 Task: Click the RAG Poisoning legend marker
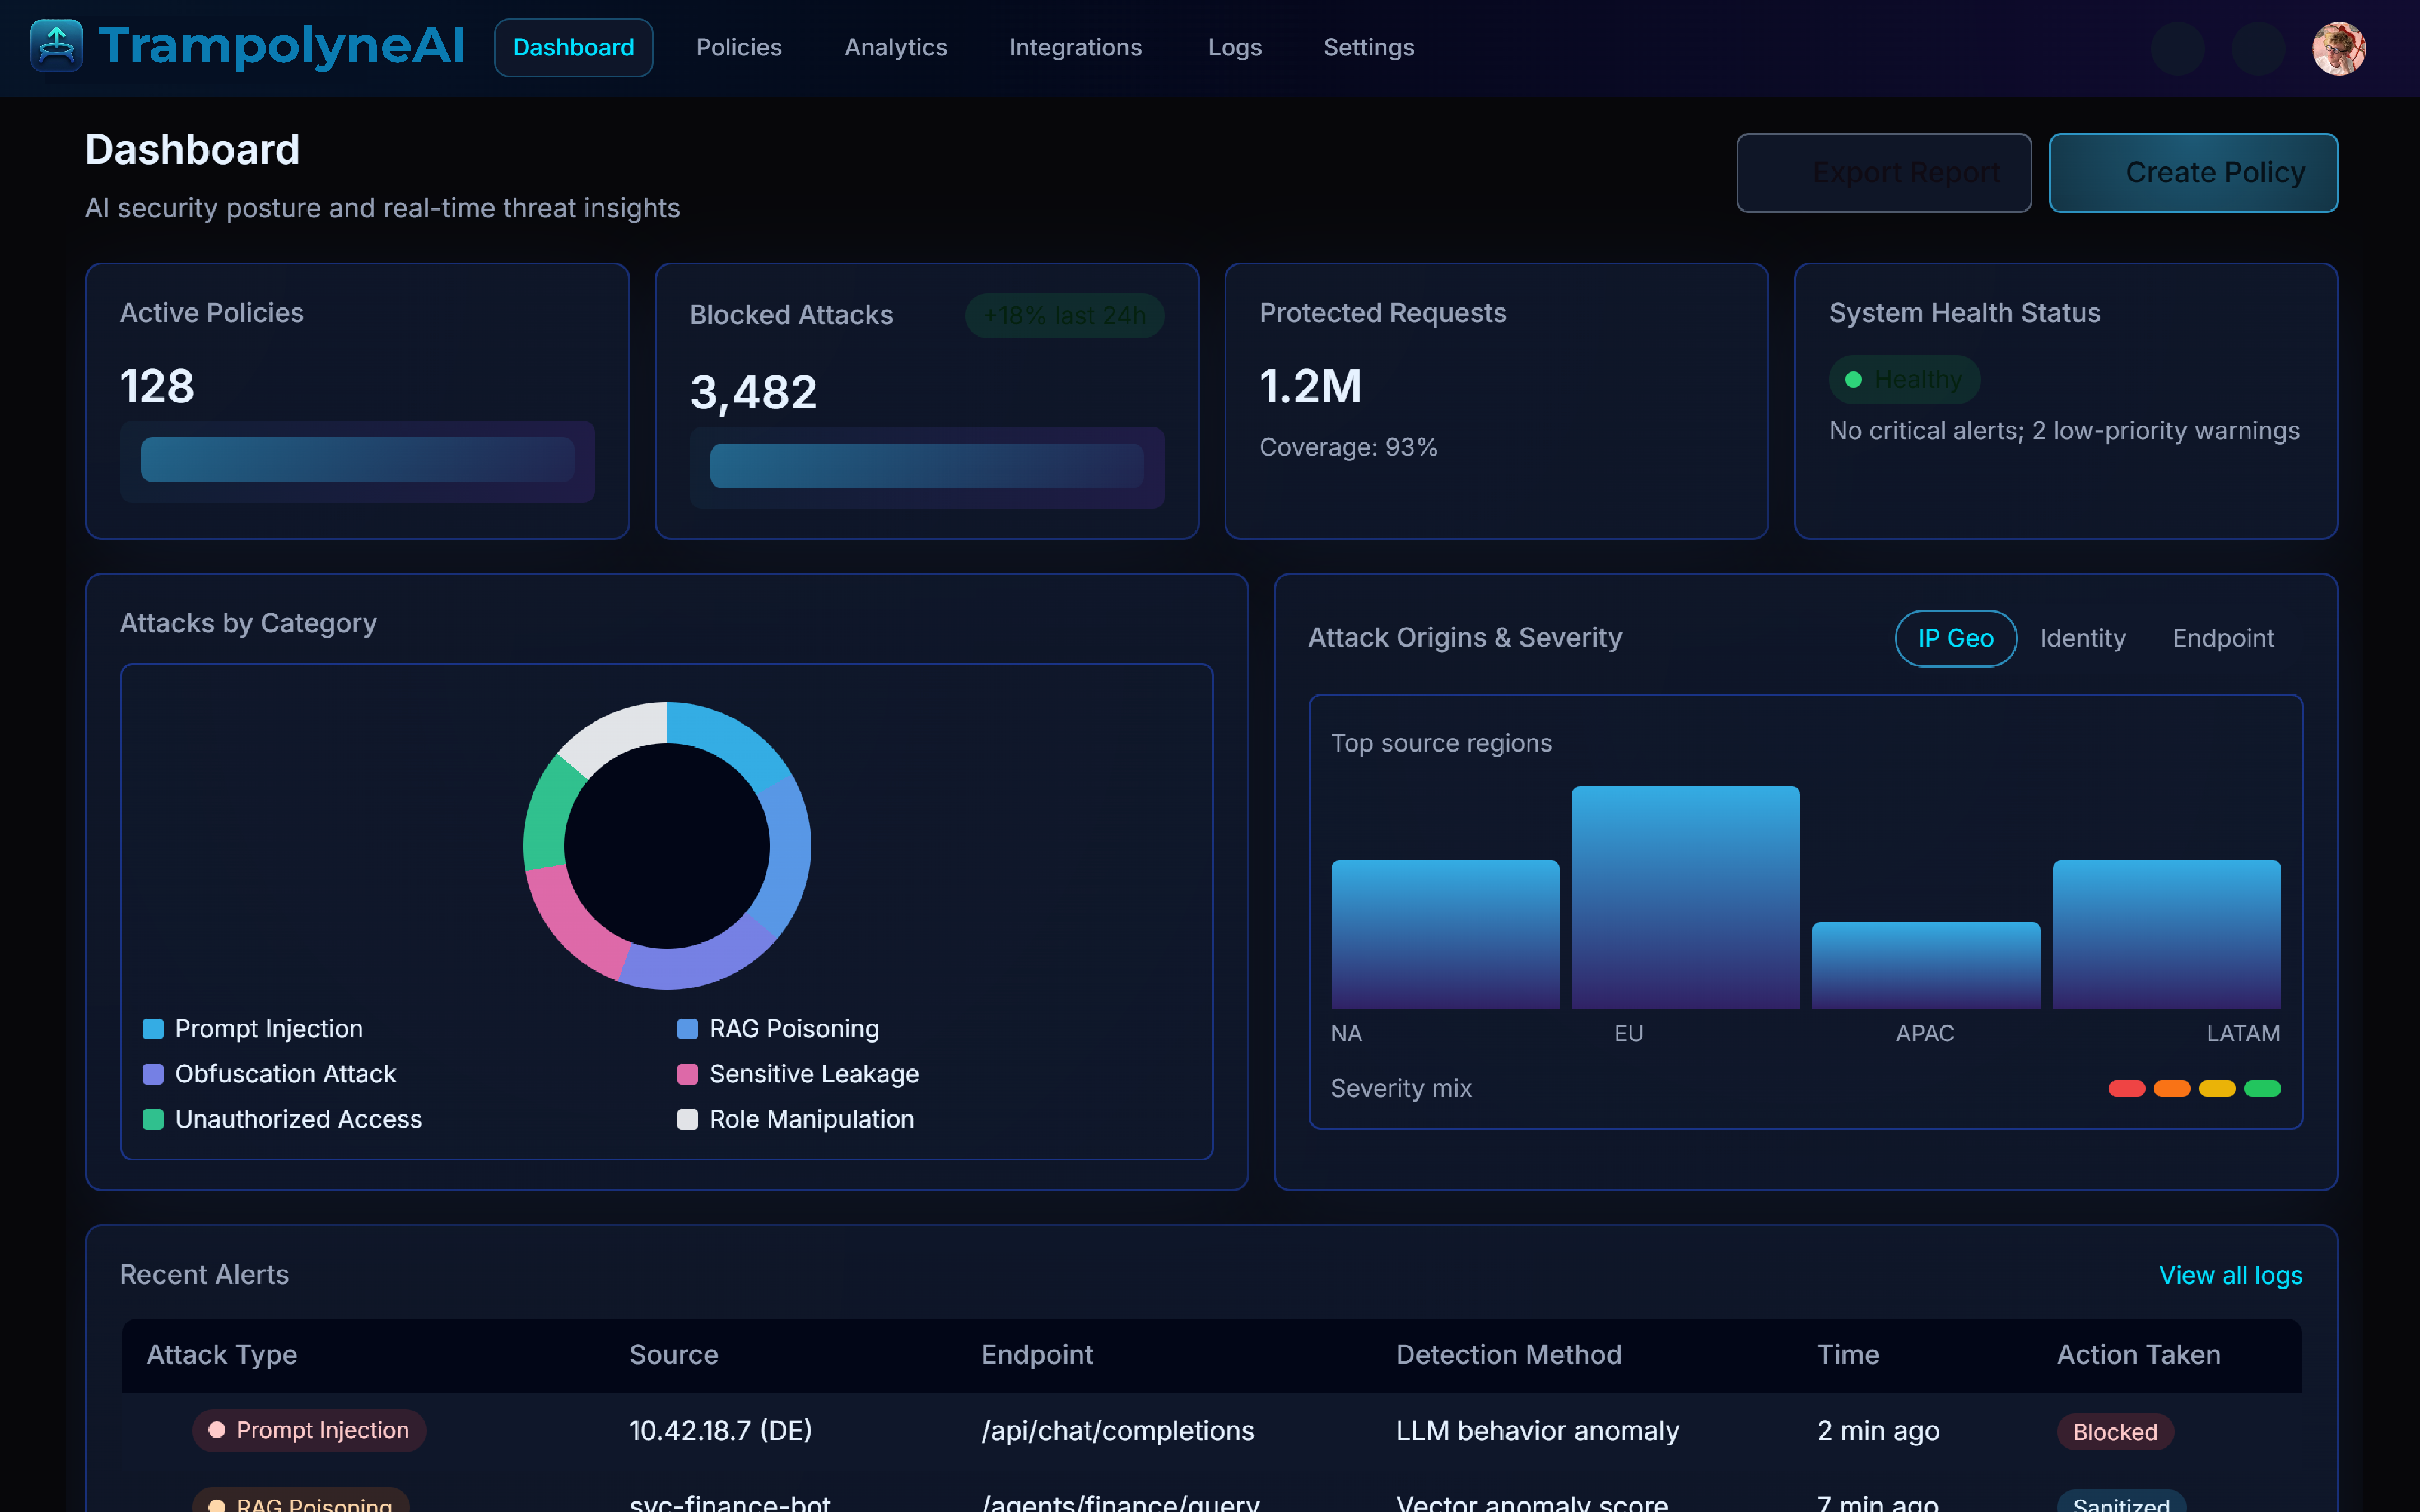[687, 1028]
